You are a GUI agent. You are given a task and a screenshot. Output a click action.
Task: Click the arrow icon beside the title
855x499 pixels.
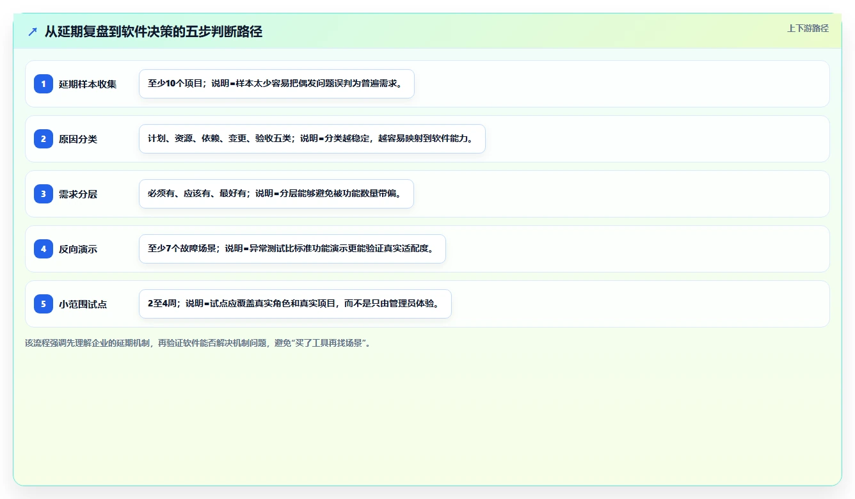point(33,31)
